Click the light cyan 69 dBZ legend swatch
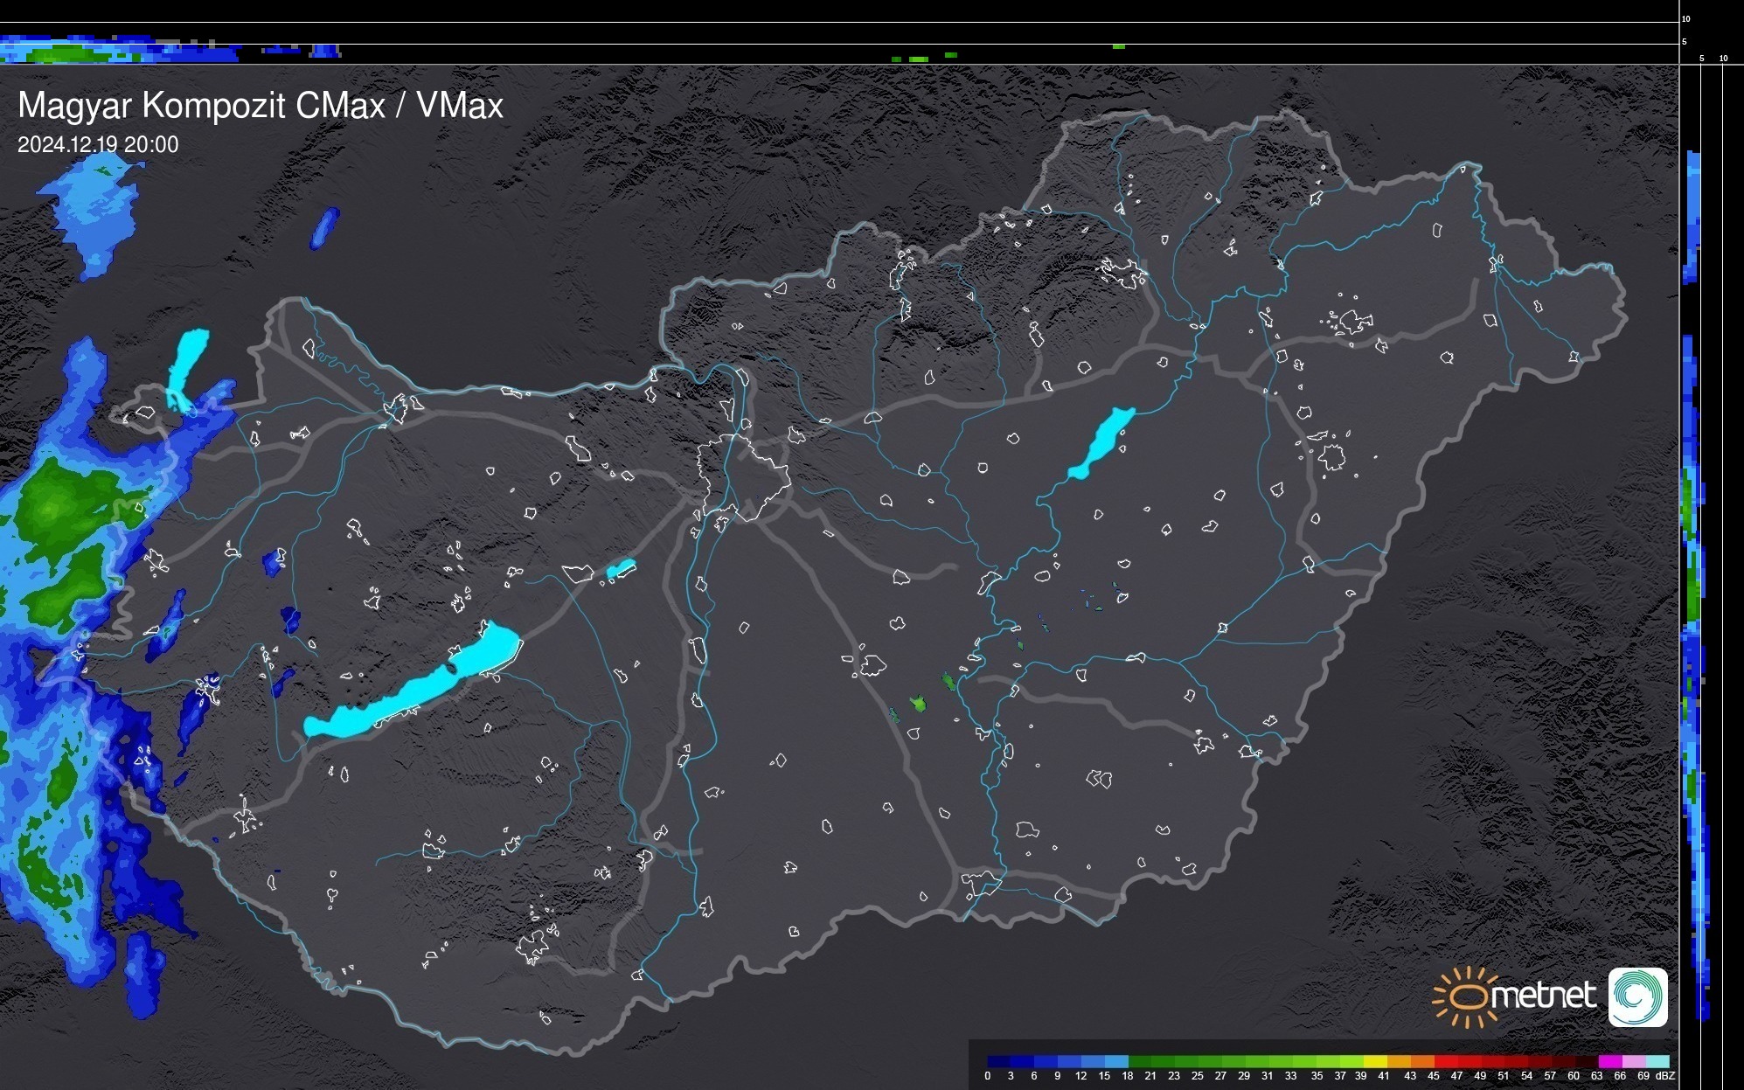The width and height of the screenshot is (1744, 1090). pos(1658,1061)
